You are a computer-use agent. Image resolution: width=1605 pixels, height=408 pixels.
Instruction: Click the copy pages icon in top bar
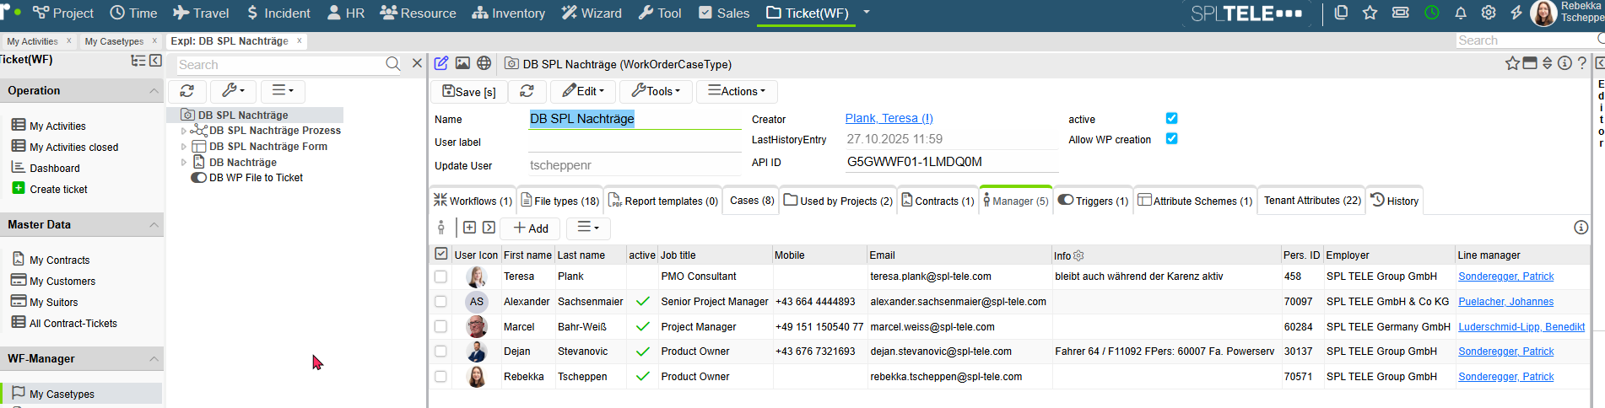click(x=1341, y=13)
